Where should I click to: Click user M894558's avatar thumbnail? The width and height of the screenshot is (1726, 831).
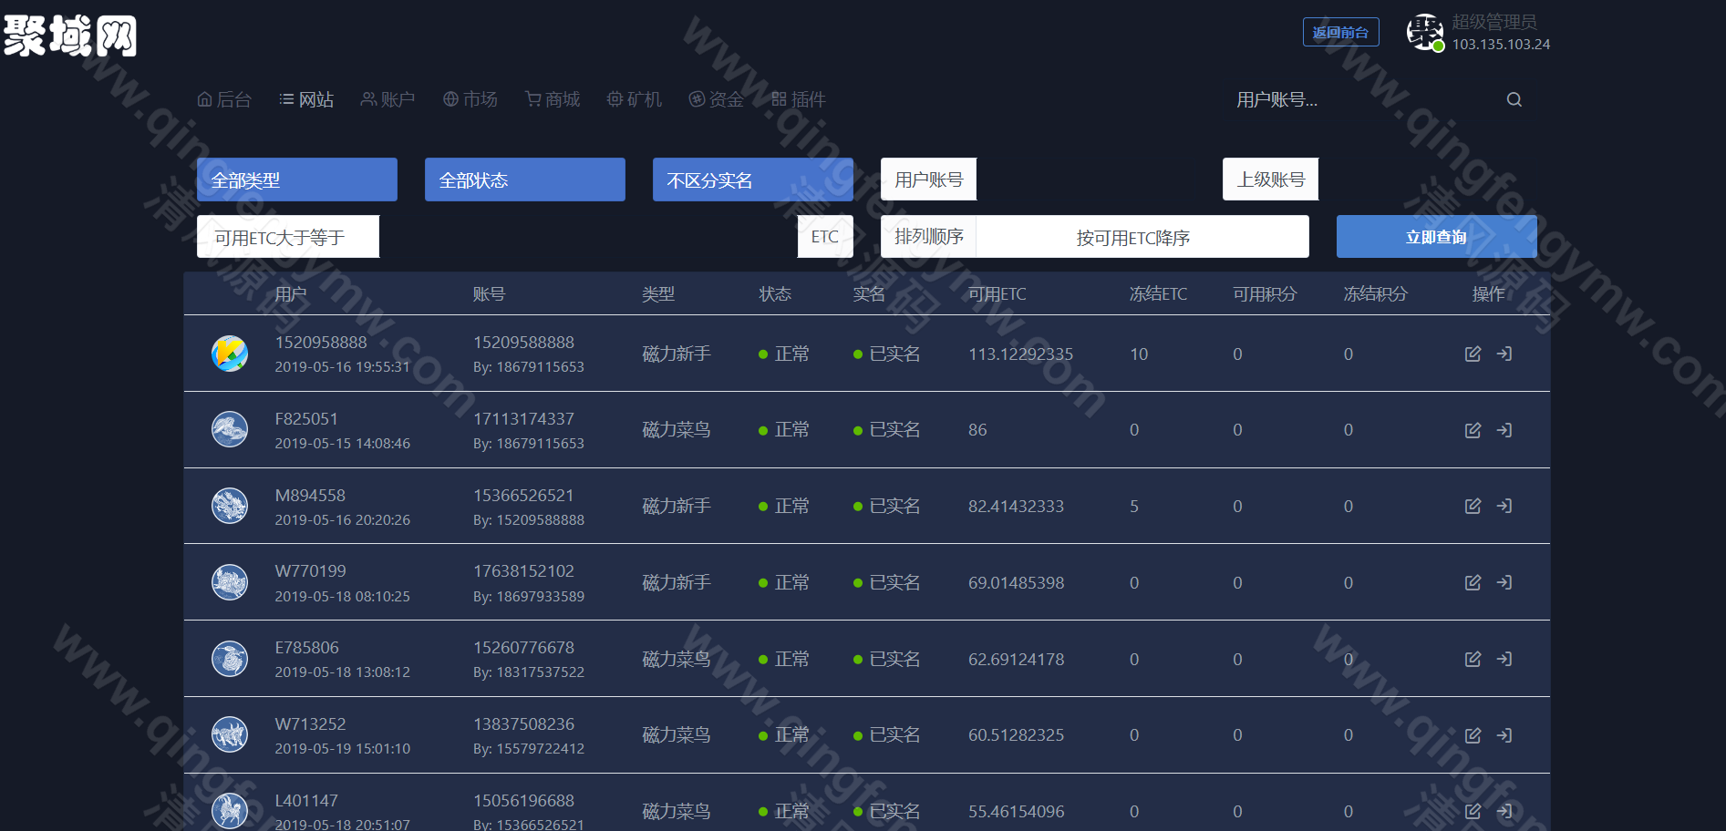230,506
